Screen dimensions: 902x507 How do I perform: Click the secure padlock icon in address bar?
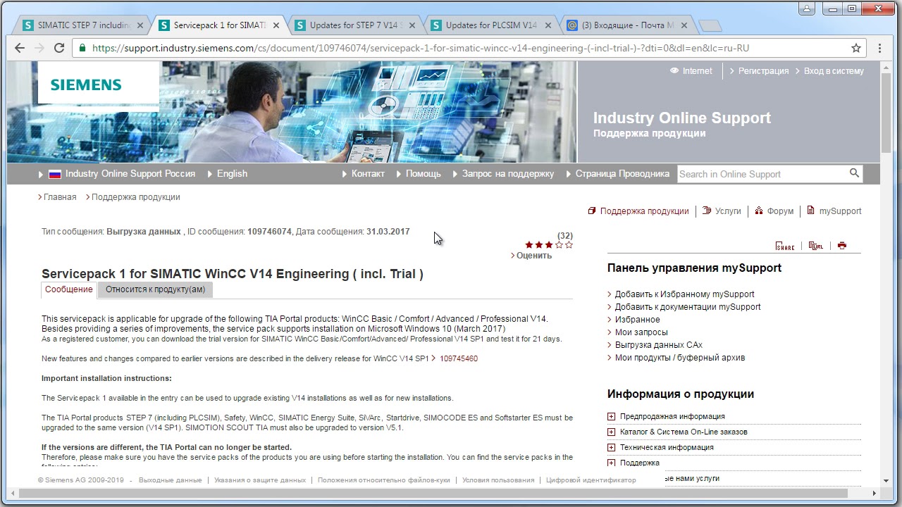[83, 48]
